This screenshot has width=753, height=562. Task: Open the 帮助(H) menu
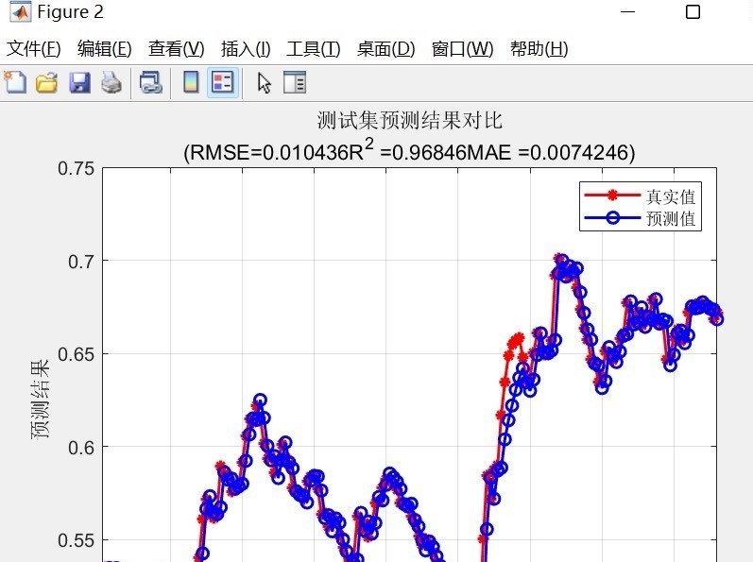coord(539,48)
